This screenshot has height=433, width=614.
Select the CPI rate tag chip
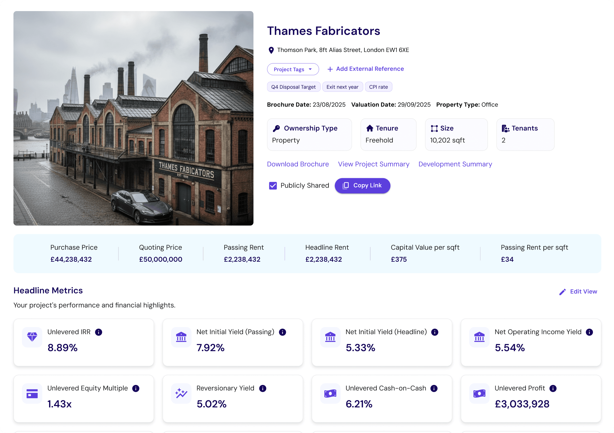click(378, 87)
